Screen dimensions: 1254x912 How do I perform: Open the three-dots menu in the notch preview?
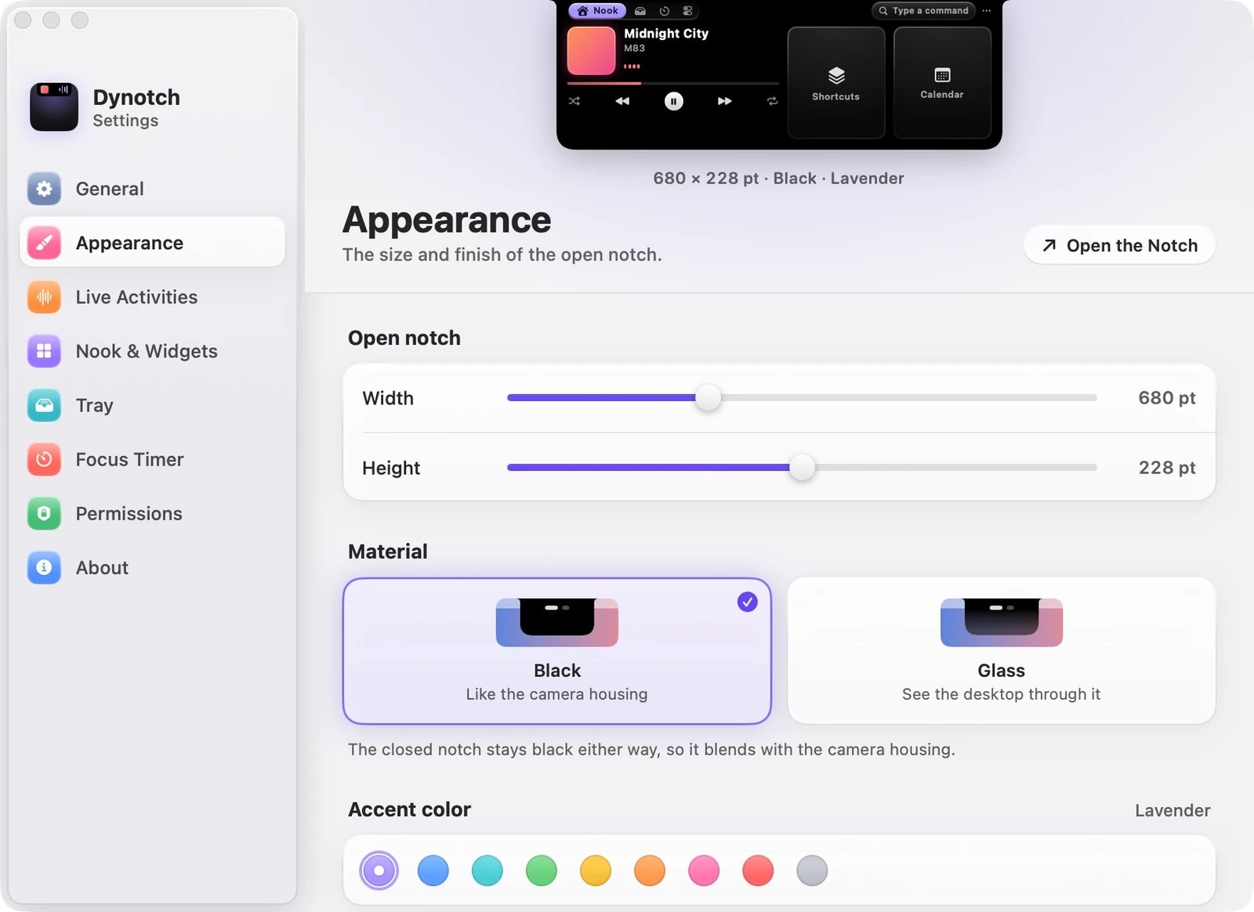986,11
